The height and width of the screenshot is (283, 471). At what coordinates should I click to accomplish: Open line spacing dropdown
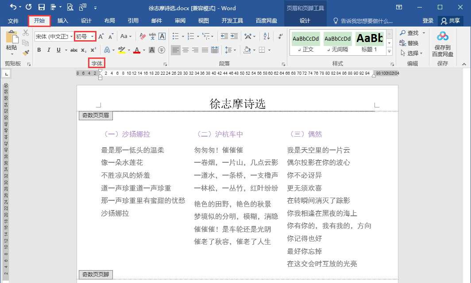click(231, 50)
